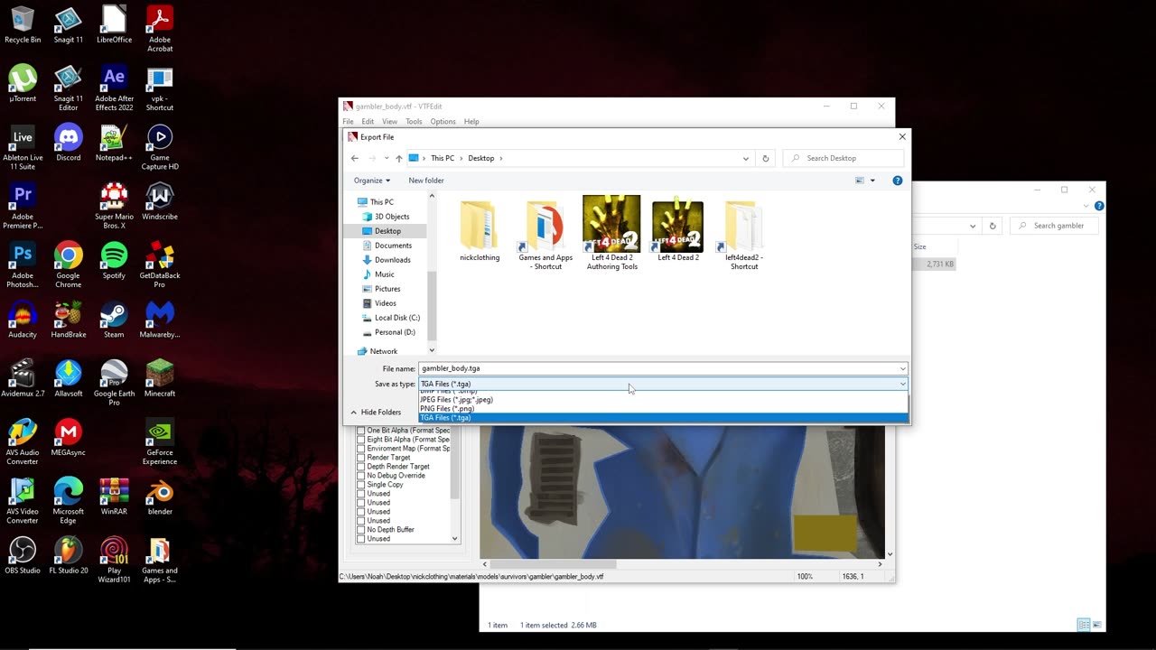Launch Audacity from the desktop
This screenshot has width=1156, height=650.
tap(23, 320)
